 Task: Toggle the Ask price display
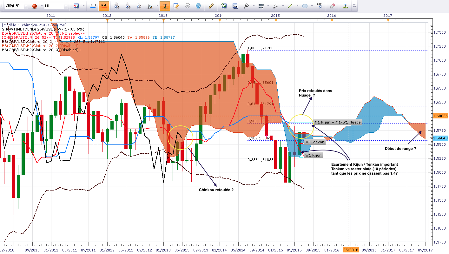tap(104, 6)
